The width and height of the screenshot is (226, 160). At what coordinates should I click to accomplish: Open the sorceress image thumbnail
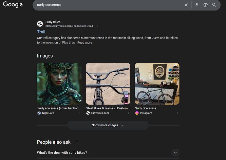pyautogui.click(x=59, y=84)
